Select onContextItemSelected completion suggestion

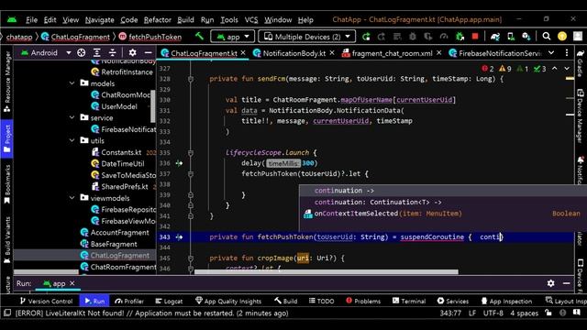(x=443, y=214)
